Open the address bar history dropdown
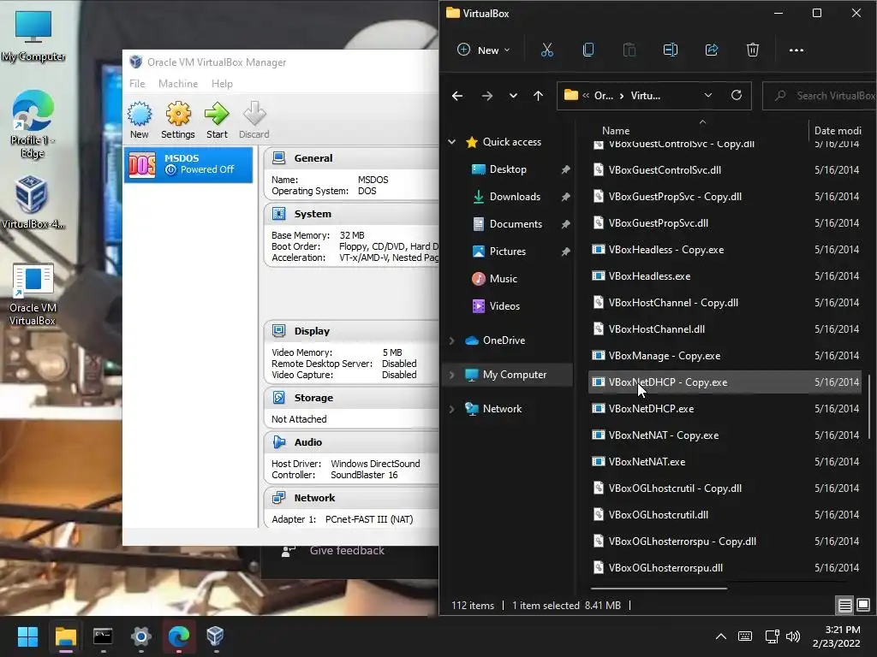Image resolution: width=877 pixels, height=657 pixels. (x=708, y=95)
